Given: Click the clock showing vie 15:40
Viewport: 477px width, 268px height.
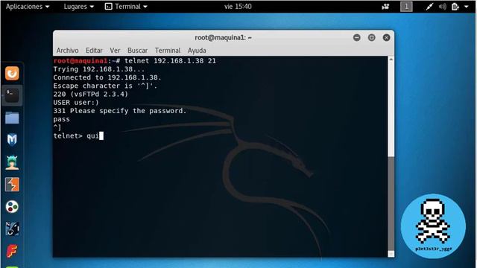Looking at the screenshot, I should coord(238,7).
